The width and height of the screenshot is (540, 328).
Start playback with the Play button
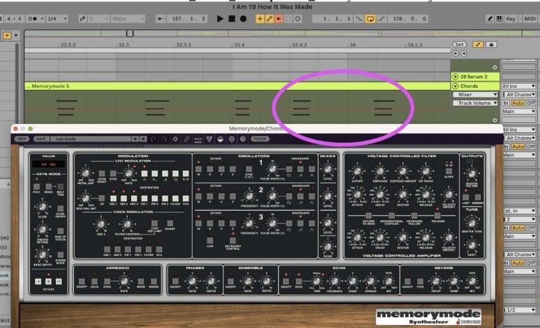220,19
